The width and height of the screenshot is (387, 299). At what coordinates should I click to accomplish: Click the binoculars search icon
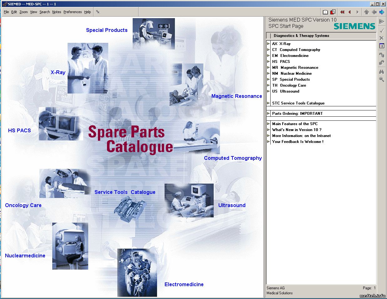click(382, 72)
